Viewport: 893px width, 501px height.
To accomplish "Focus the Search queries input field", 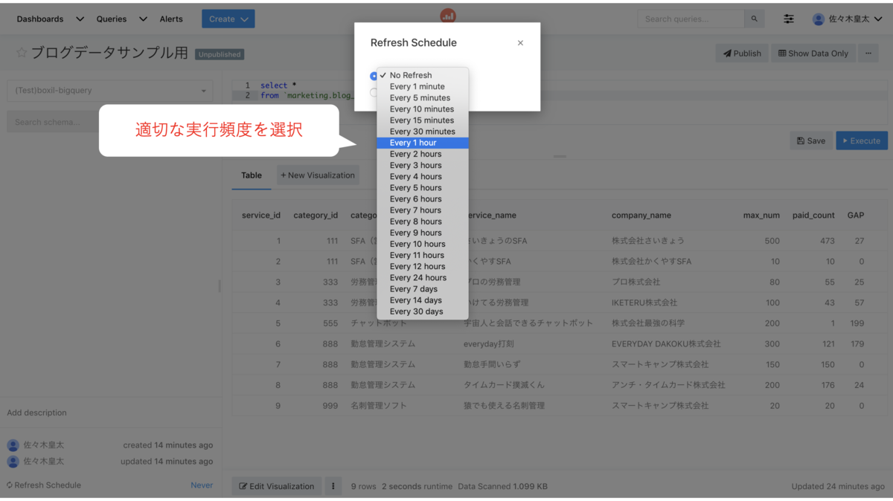I will 691,19.
